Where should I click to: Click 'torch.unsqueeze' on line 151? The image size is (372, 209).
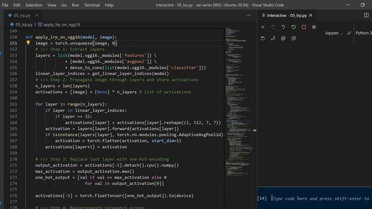74,43
